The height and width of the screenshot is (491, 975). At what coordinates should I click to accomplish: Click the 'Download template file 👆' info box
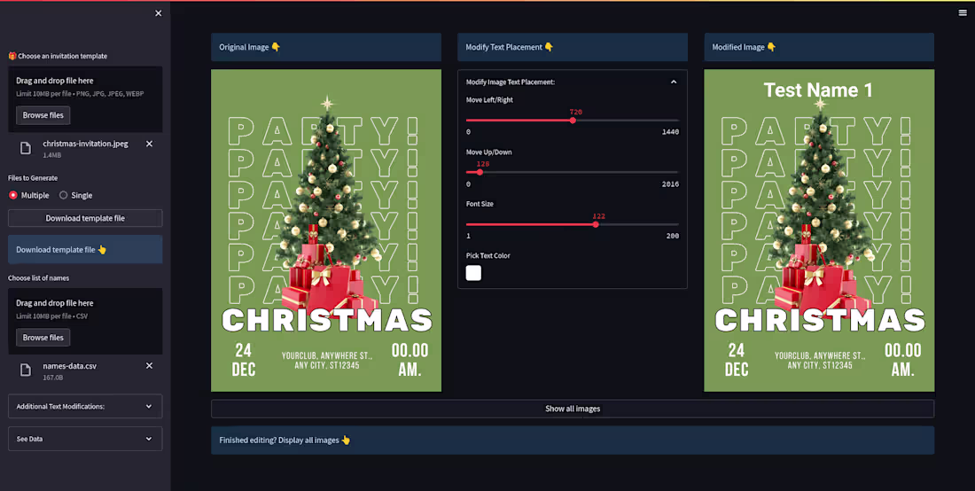(x=85, y=249)
